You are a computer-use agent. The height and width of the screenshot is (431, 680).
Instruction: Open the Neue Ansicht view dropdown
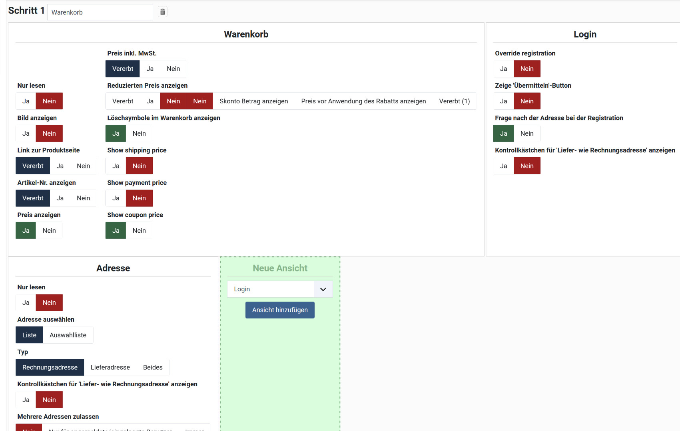tap(280, 289)
